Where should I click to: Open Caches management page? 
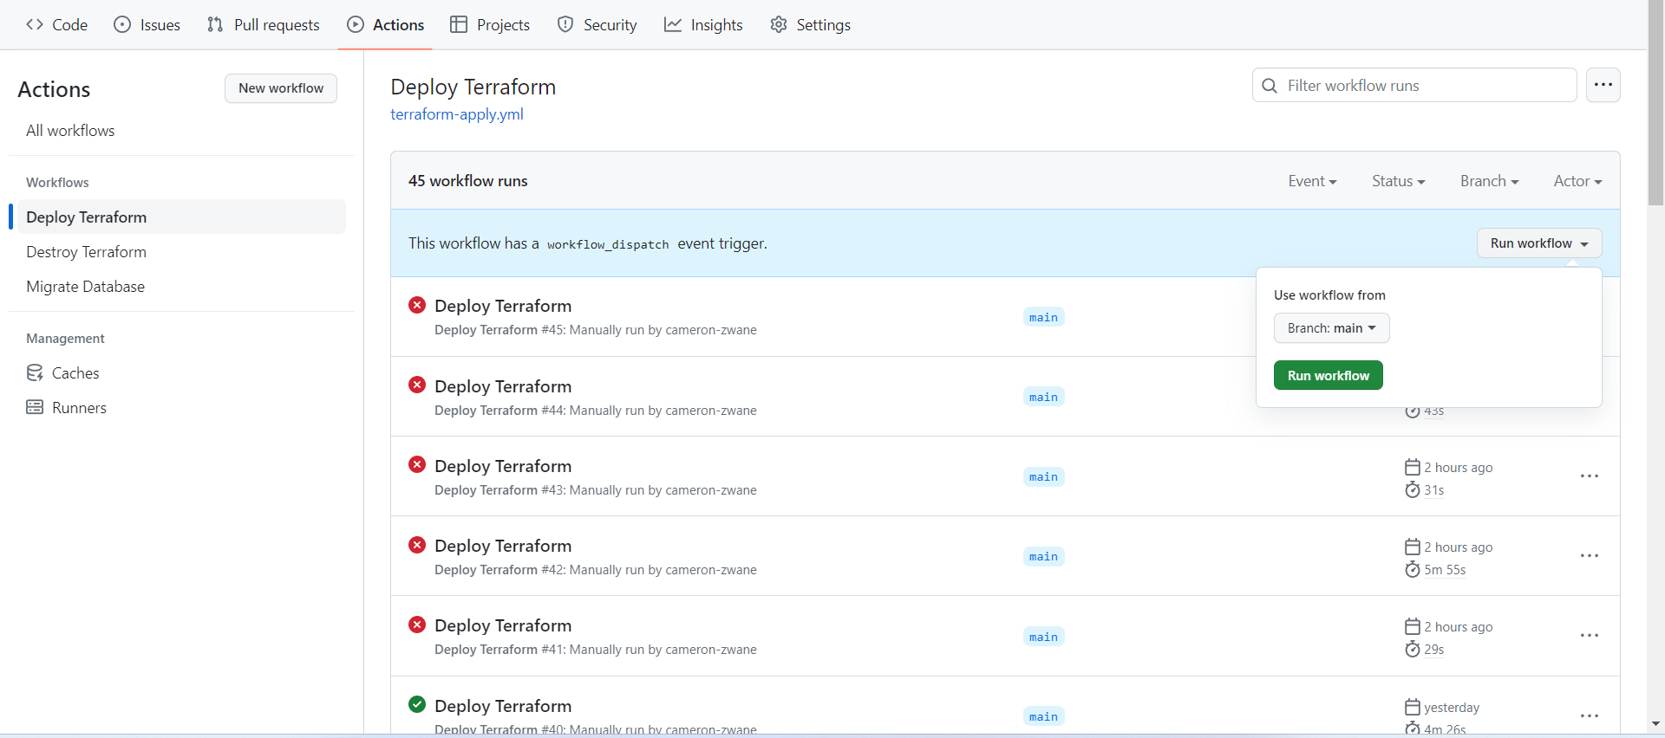pyautogui.click(x=181, y=373)
